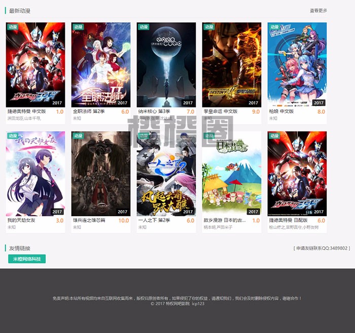The width and height of the screenshot is (355, 333).
Task: Click cast line 柄本明,芦田米子
Action: pos(218,227)
